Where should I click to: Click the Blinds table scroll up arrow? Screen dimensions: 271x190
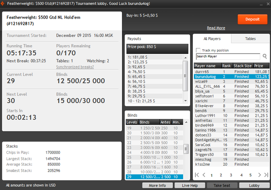[x=186, y=122]
